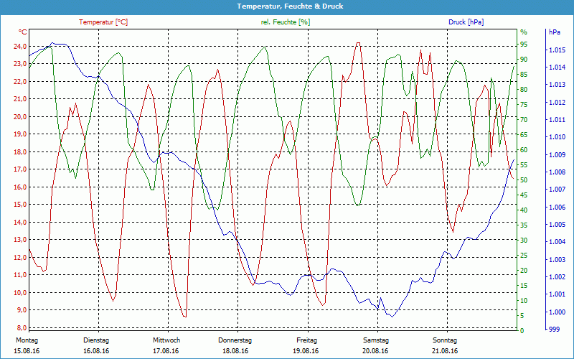Select the red 'Temperatur [°C]' legend label

pos(103,22)
